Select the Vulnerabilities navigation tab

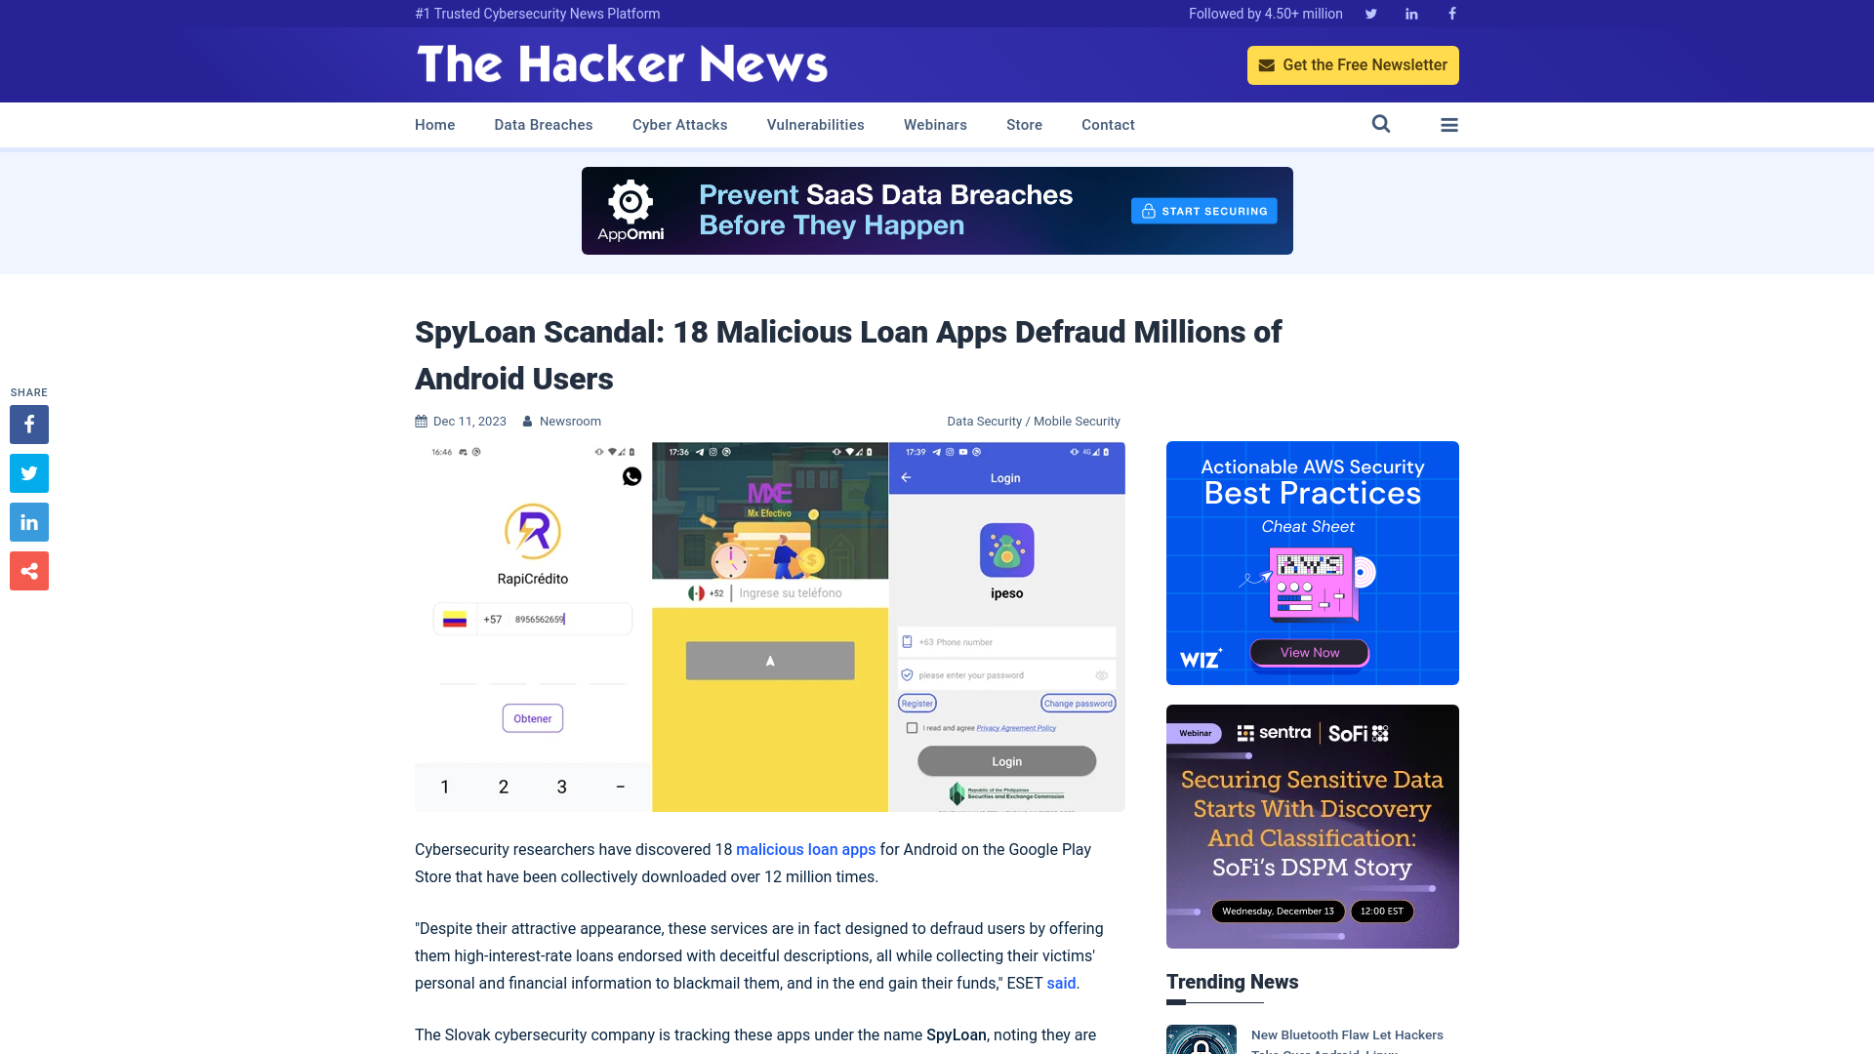click(816, 124)
